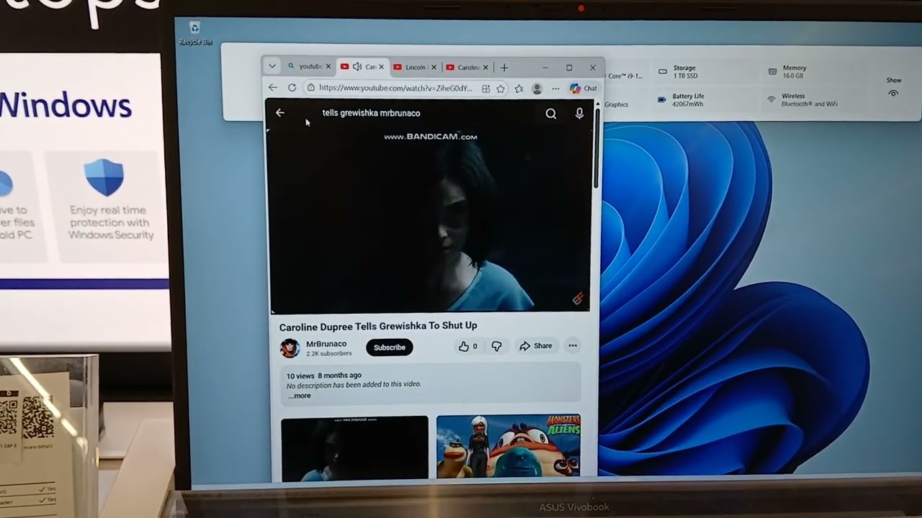Open the Monsters vs Aliens thumbnail

[x=509, y=445]
